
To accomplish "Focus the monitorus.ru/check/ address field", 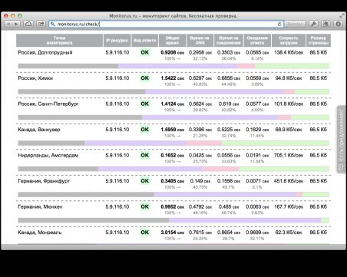I will 167,24.
